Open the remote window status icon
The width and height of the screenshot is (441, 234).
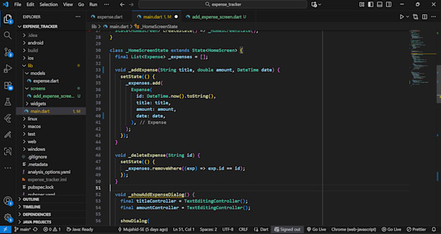5,229
